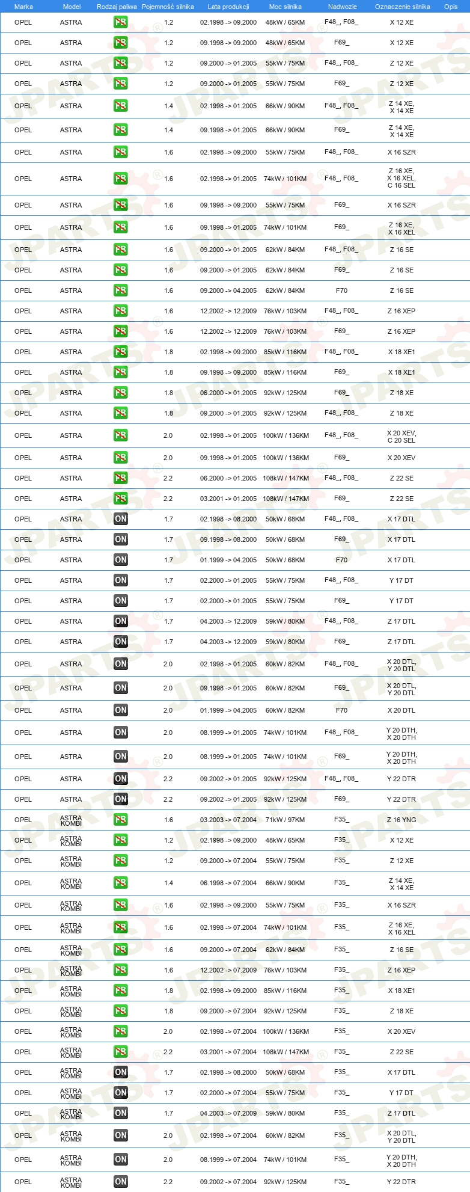Select the 'Opis' column header
The height and width of the screenshot is (1192, 470).
451,7
